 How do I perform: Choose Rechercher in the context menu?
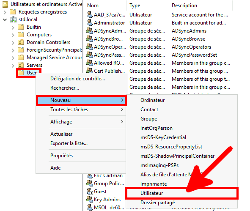point(81,88)
